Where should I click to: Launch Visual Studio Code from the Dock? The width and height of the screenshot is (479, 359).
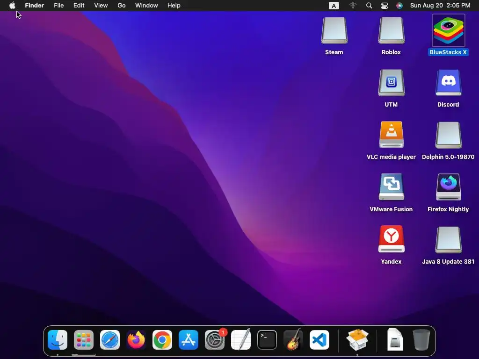coord(319,340)
